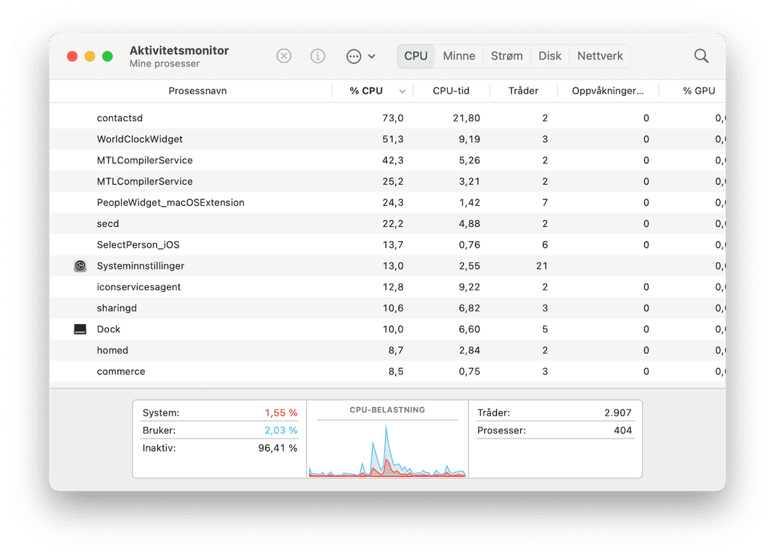Click contactsd CPU value 73,0

pos(393,118)
